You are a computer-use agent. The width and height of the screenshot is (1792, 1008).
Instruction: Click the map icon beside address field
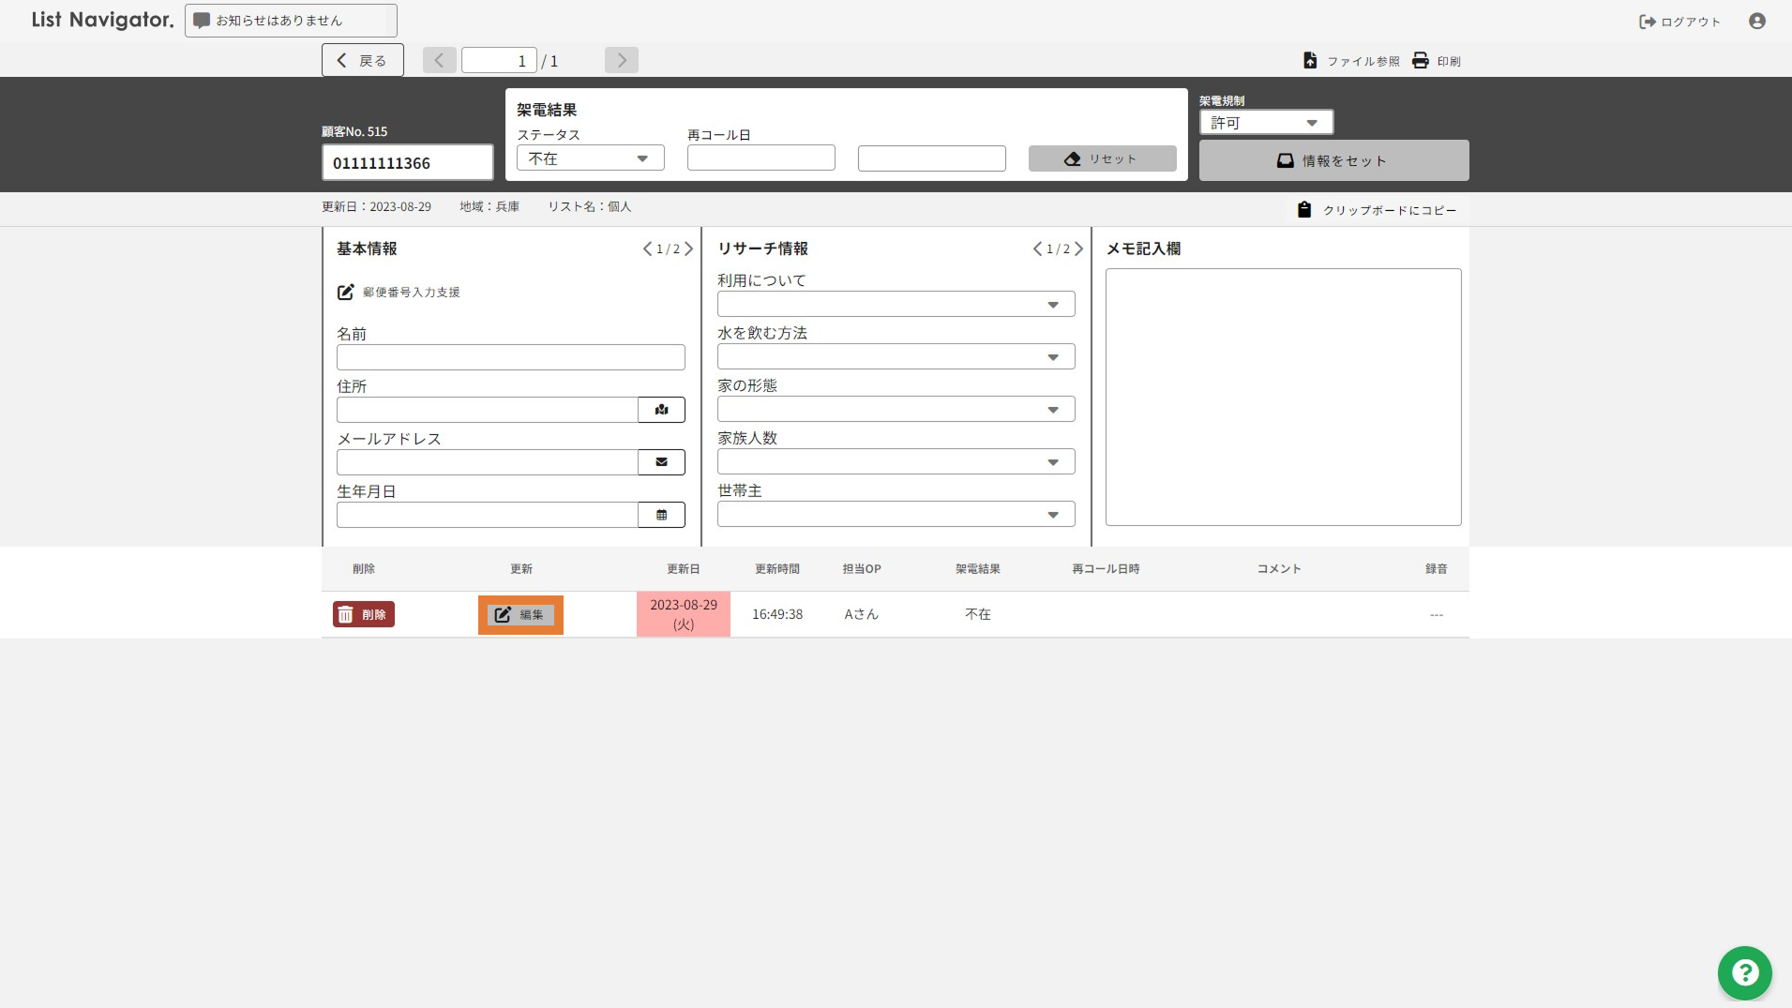click(661, 410)
